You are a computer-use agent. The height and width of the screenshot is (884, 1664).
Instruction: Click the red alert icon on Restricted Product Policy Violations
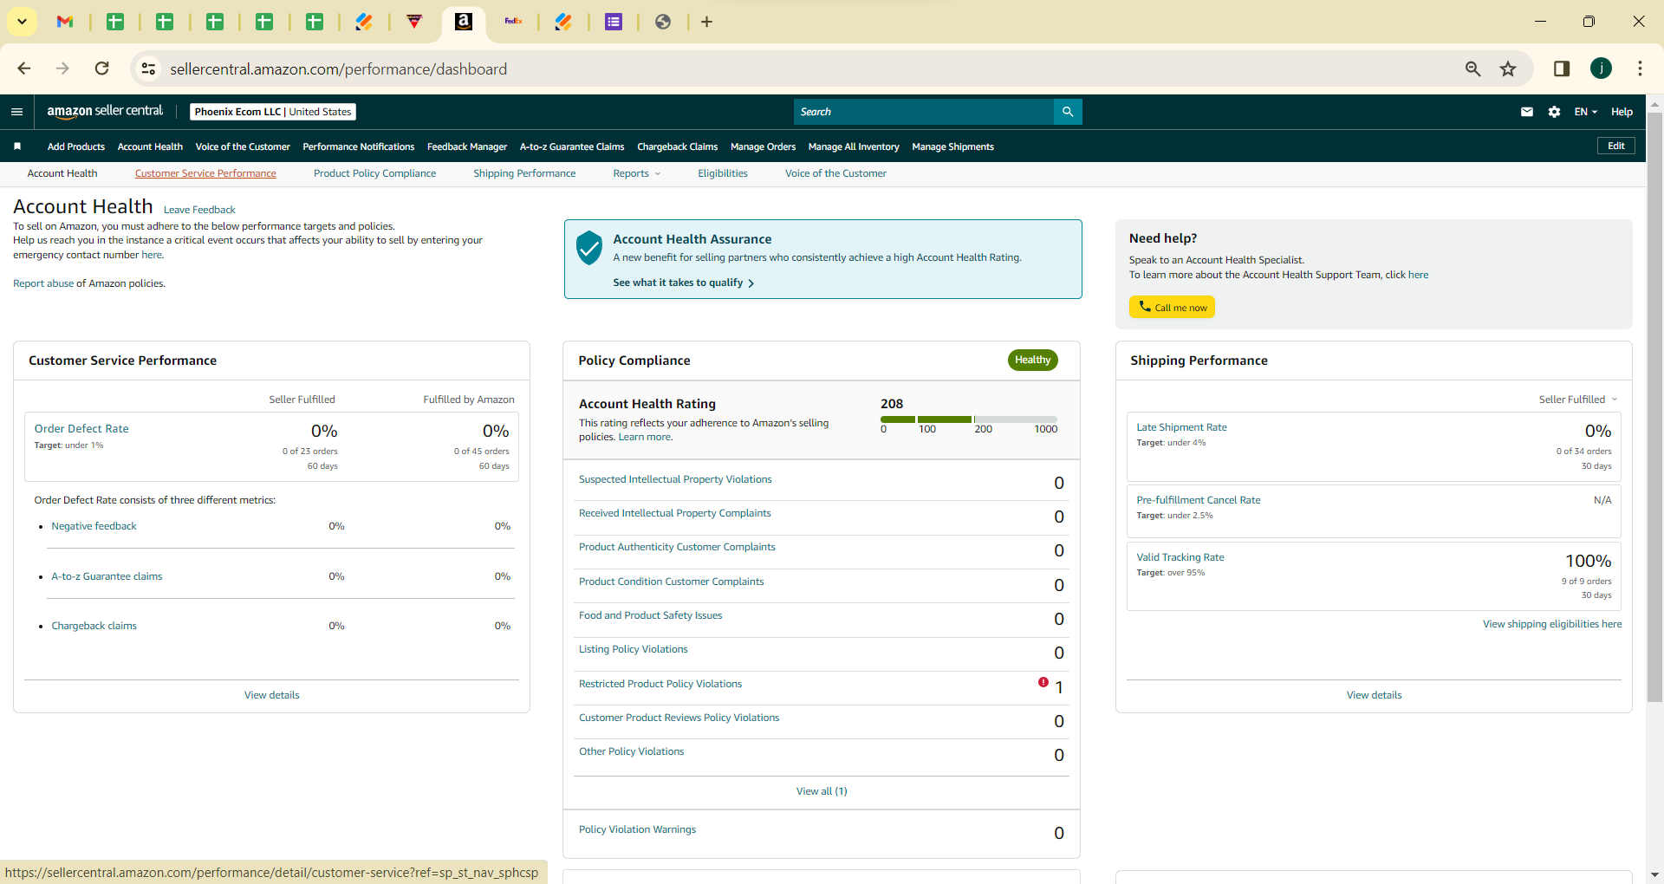(x=1043, y=682)
